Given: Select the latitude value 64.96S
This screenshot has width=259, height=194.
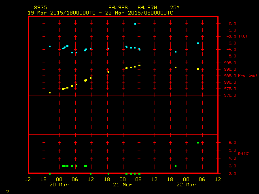Looking at the screenshot, I should click(x=118, y=8).
